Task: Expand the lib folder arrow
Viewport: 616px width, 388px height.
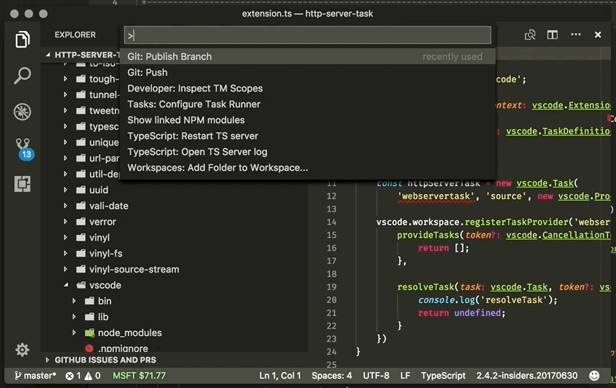Action: point(74,317)
